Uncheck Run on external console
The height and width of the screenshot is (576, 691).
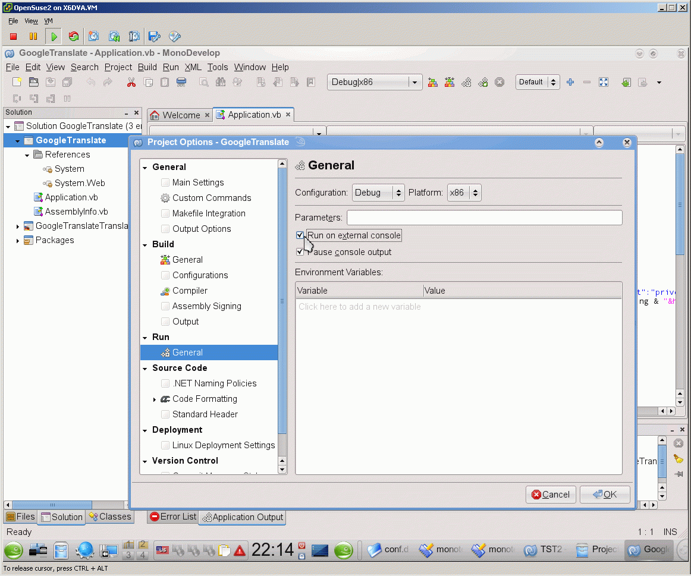pos(300,235)
